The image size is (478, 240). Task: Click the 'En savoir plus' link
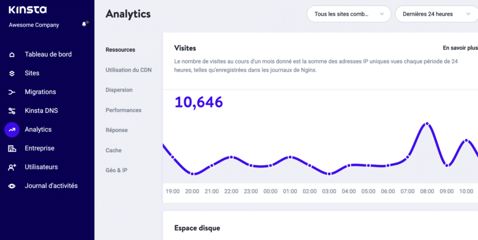click(x=460, y=48)
